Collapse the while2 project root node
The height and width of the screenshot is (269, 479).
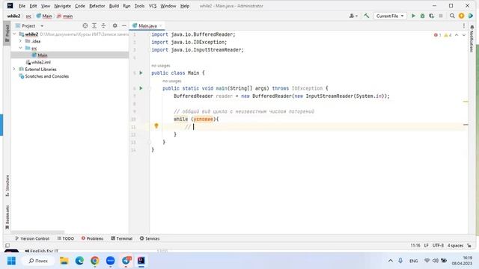[14, 34]
